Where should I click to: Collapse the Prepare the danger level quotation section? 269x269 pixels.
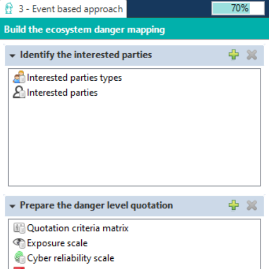12,206
